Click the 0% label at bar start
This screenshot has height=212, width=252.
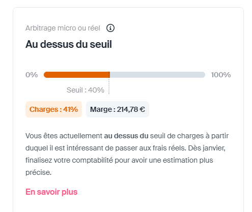(32, 75)
